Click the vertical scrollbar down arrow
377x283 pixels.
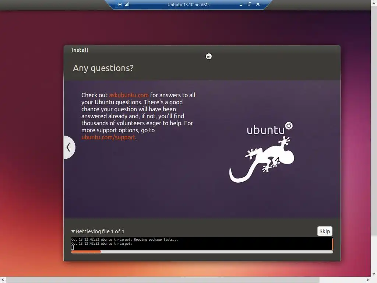374,274
